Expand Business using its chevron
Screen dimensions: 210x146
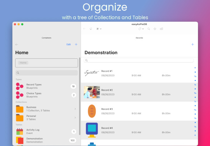(75, 109)
